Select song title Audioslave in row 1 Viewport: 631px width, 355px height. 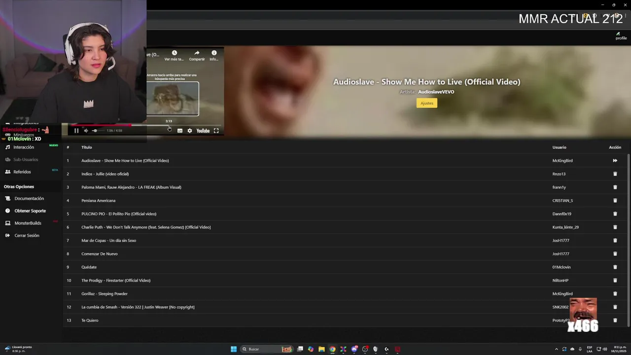(x=125, y=160)
